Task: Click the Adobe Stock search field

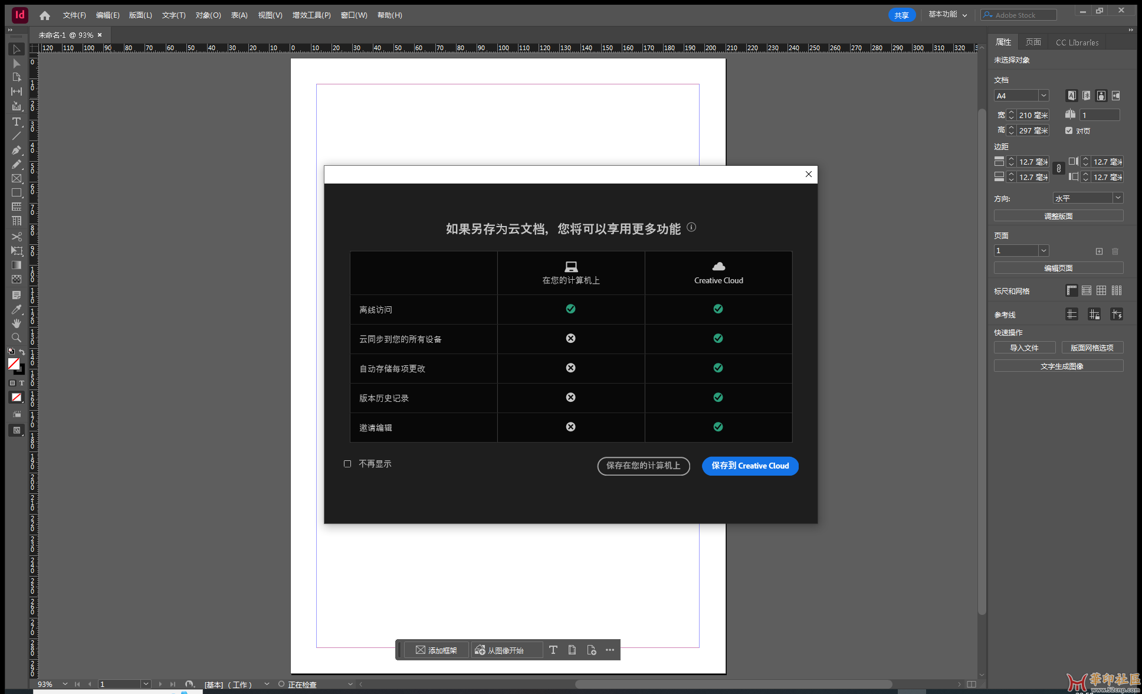Action: 1018,15
